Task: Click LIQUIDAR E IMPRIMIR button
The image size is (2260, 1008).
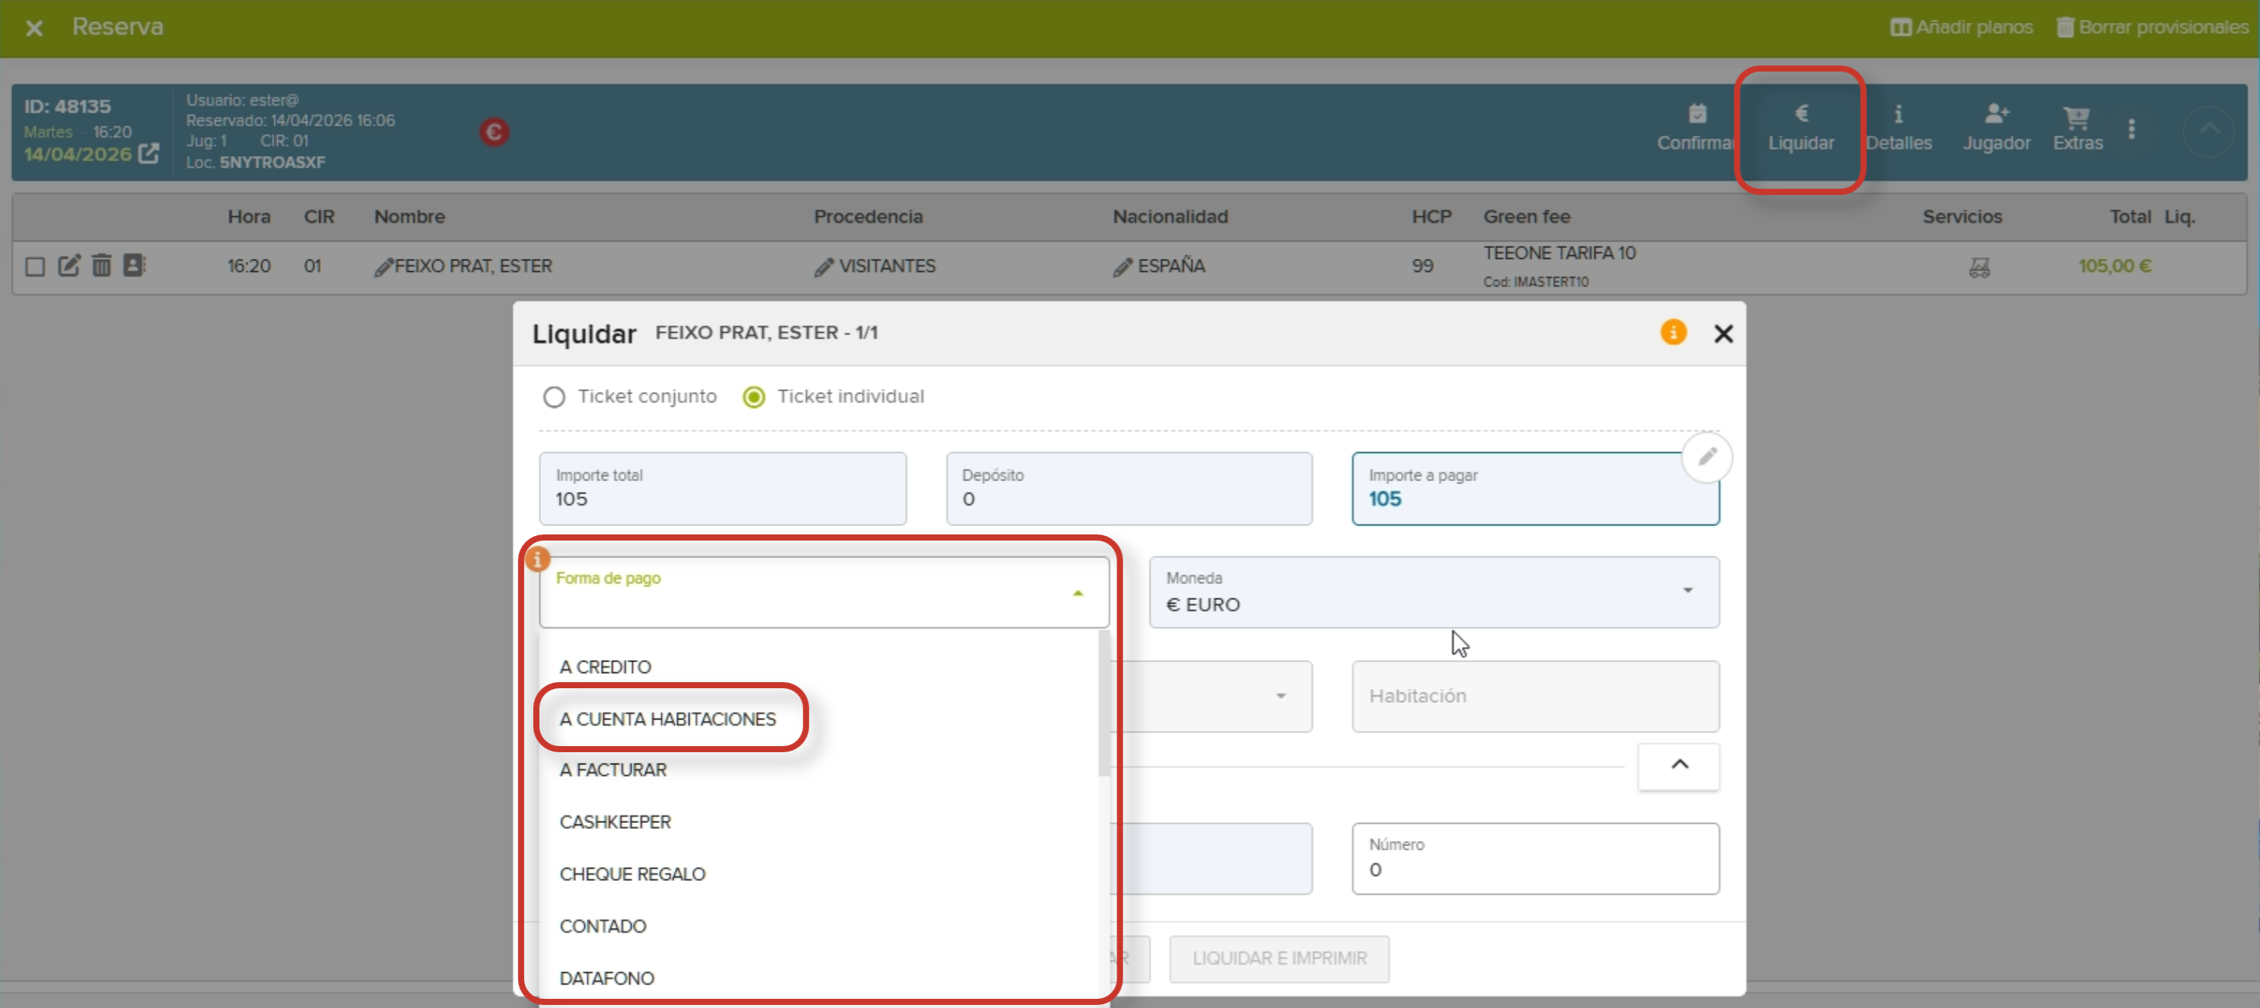Action: coord(1279,958)
